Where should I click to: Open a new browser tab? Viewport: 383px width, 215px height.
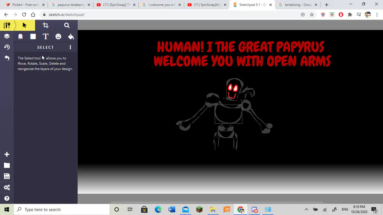326,5
